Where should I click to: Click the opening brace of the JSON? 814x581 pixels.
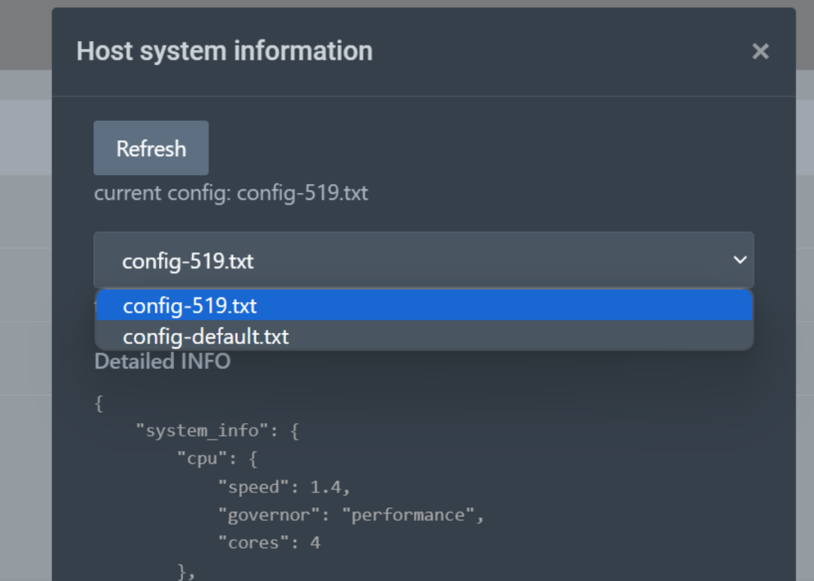tap(98, 403)
